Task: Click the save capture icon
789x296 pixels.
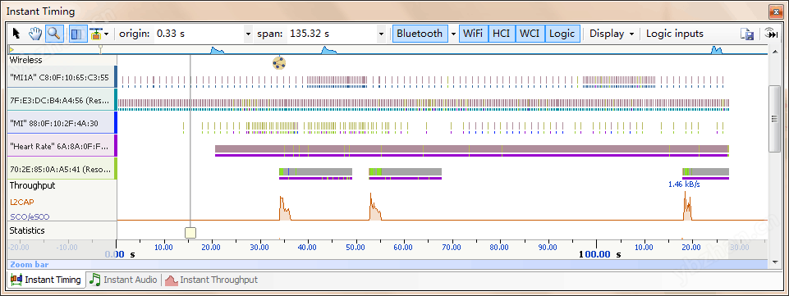Action: coord(747,34)
